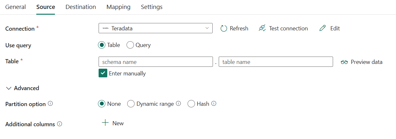This screenshot has width=396, height=139.
Task: Click the Refresh button label
Action: [x=239, y=28]
